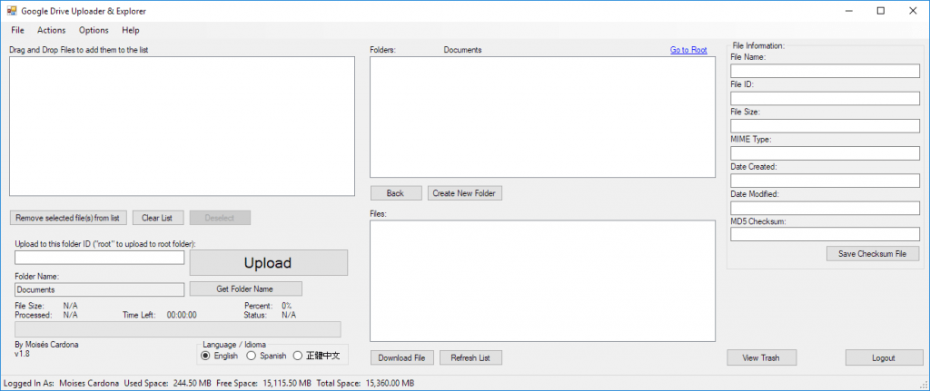Focus the upload folder ID input field

pos(100,258)
